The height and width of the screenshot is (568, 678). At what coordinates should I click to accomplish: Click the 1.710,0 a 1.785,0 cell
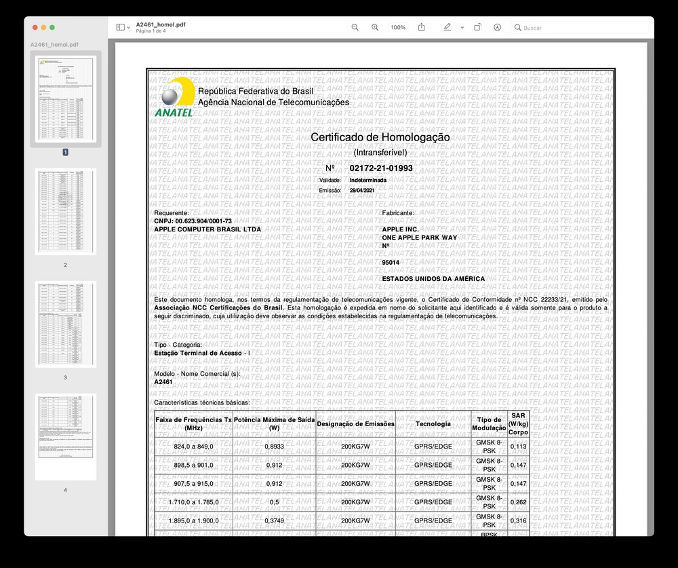pos(193,502)
